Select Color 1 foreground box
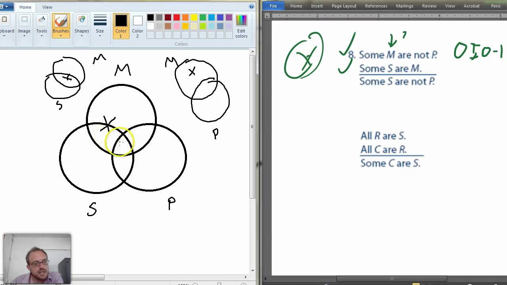The image size is (507, 285). (x=121, y=26)
